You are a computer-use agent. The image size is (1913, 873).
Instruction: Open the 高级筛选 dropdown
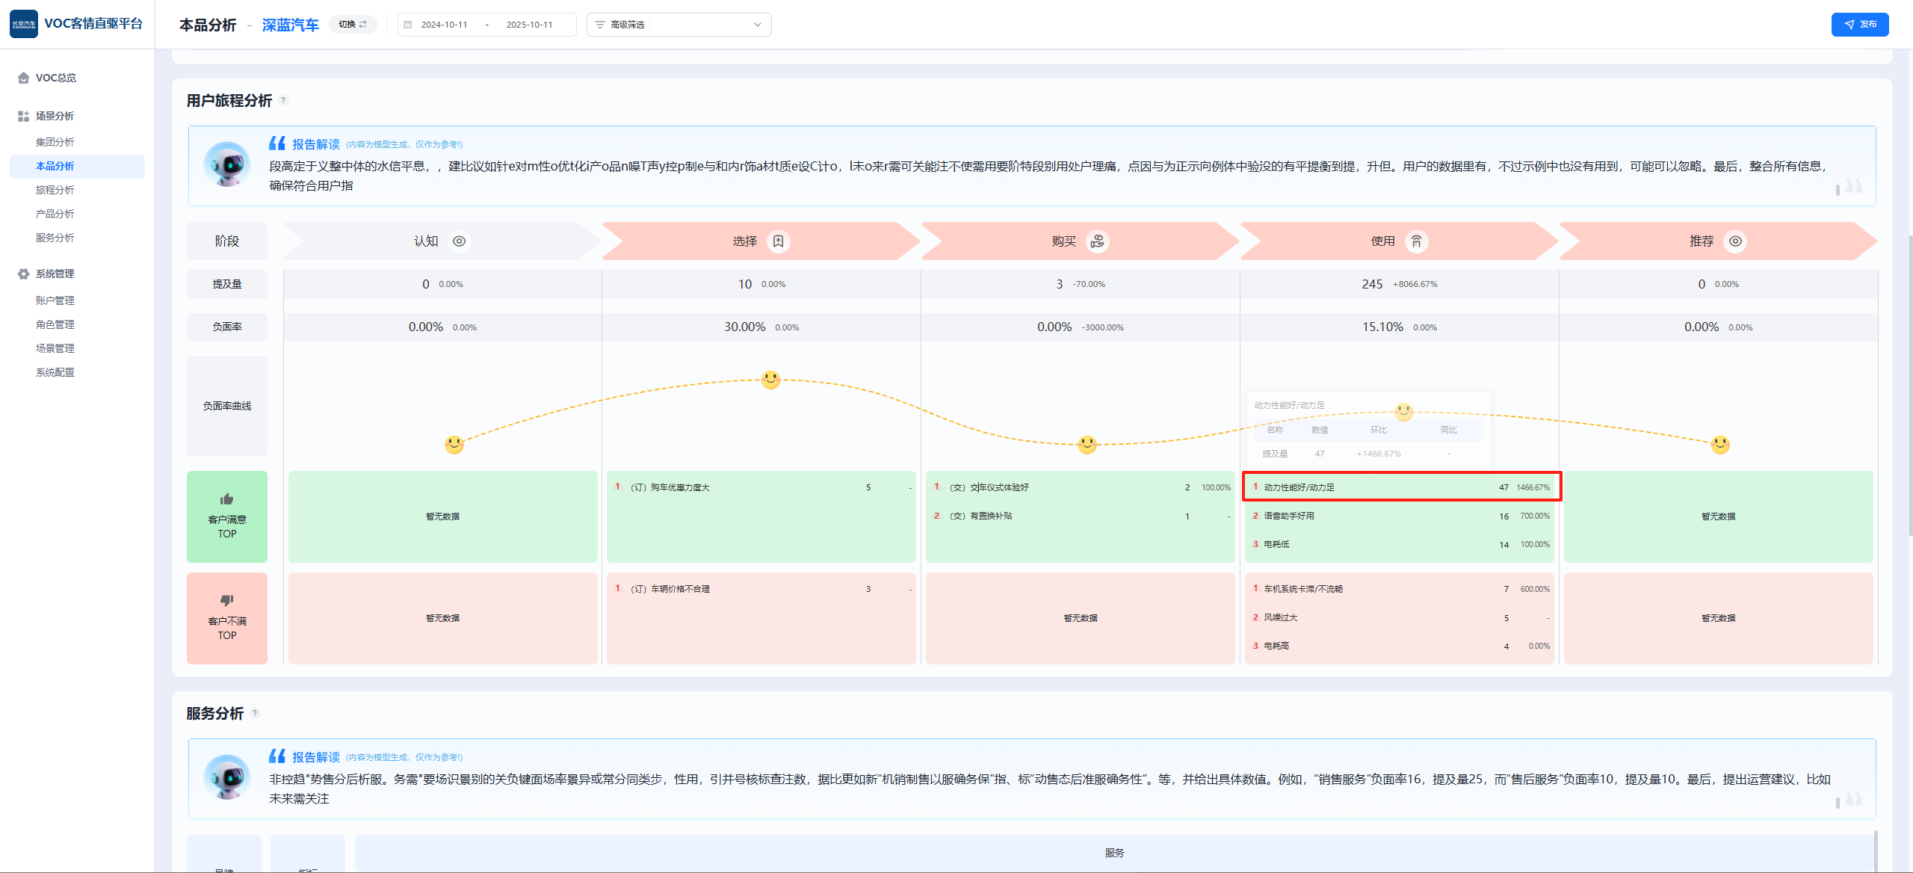click(x=679, y=25)
